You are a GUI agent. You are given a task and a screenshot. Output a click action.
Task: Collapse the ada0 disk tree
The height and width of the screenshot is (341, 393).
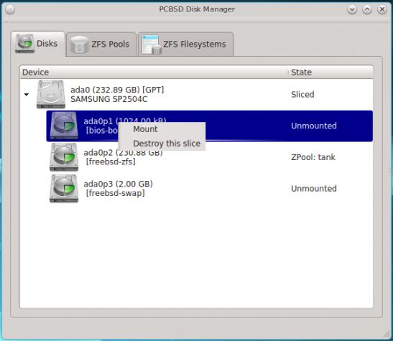27,95
